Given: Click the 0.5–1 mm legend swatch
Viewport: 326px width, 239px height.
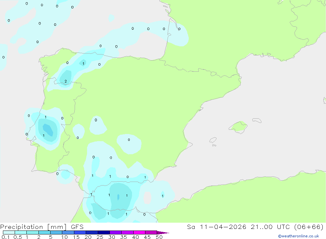Looking at the screenshot, I should coord(21,232).
